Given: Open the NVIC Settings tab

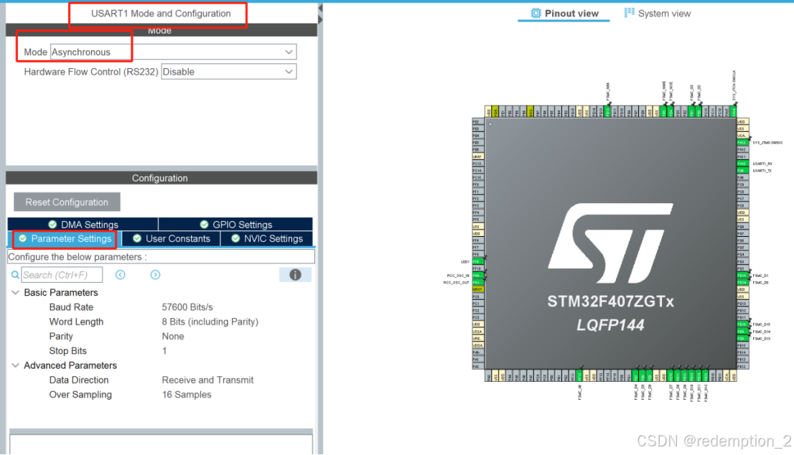Looking at the screenshot, I should 267,238.
